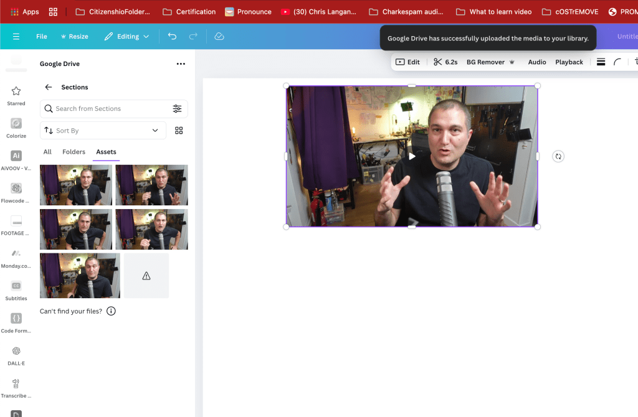This screenshot has height=417, width=638.
Task: Open the border style lines icon
Action: [601, 62]
